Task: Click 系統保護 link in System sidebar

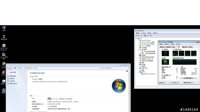Action: click(x=12, y=81)
